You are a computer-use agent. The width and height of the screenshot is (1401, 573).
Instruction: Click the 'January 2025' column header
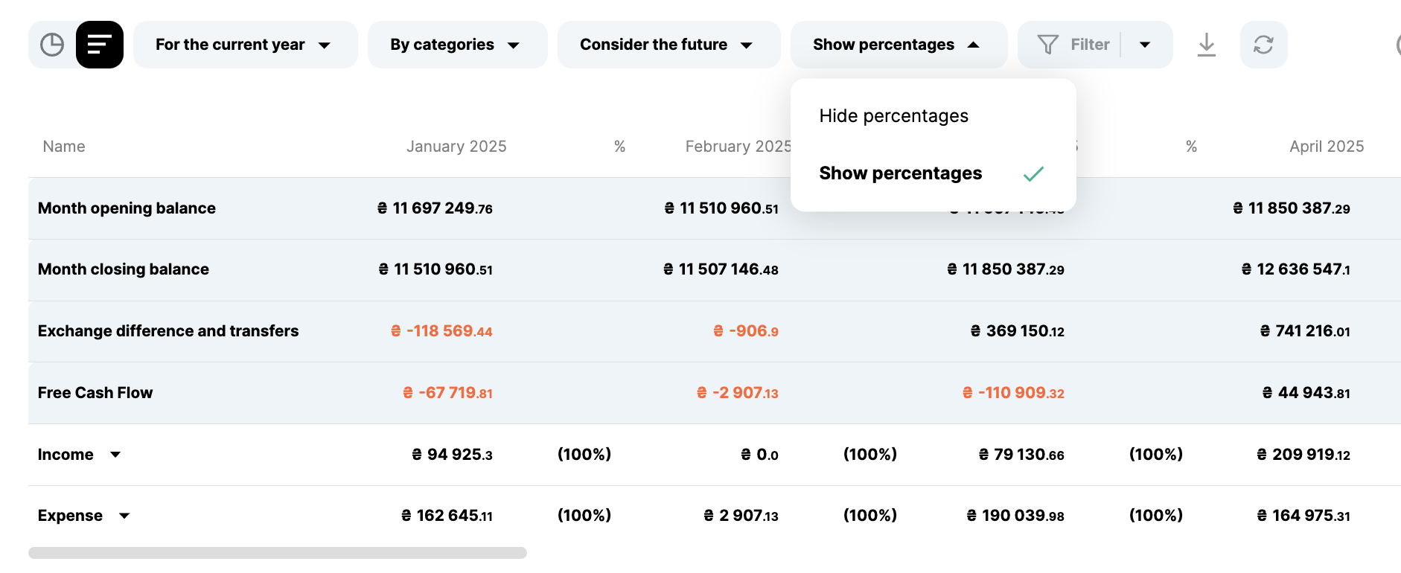coord(456,147)
